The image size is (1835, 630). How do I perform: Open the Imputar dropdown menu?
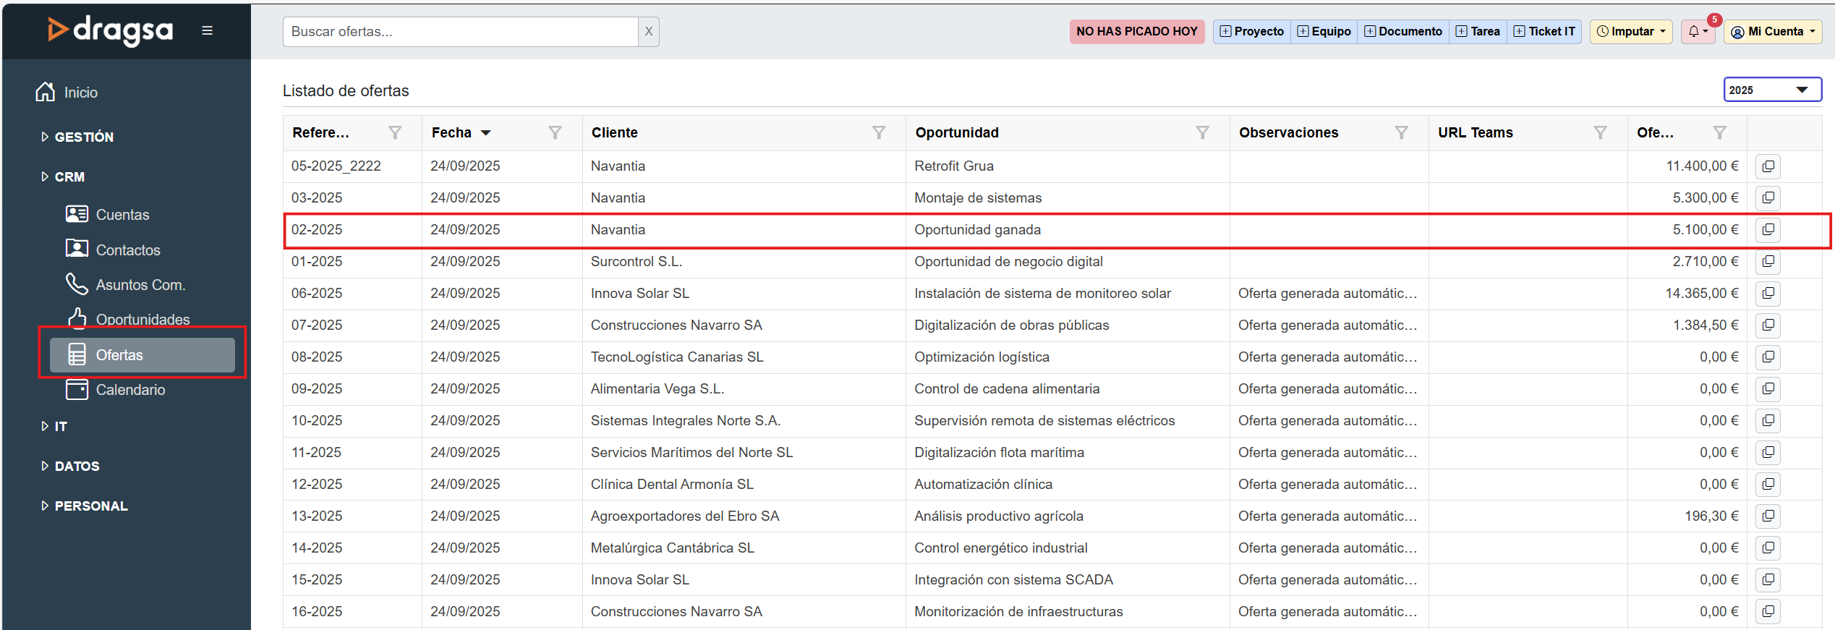1630,32
